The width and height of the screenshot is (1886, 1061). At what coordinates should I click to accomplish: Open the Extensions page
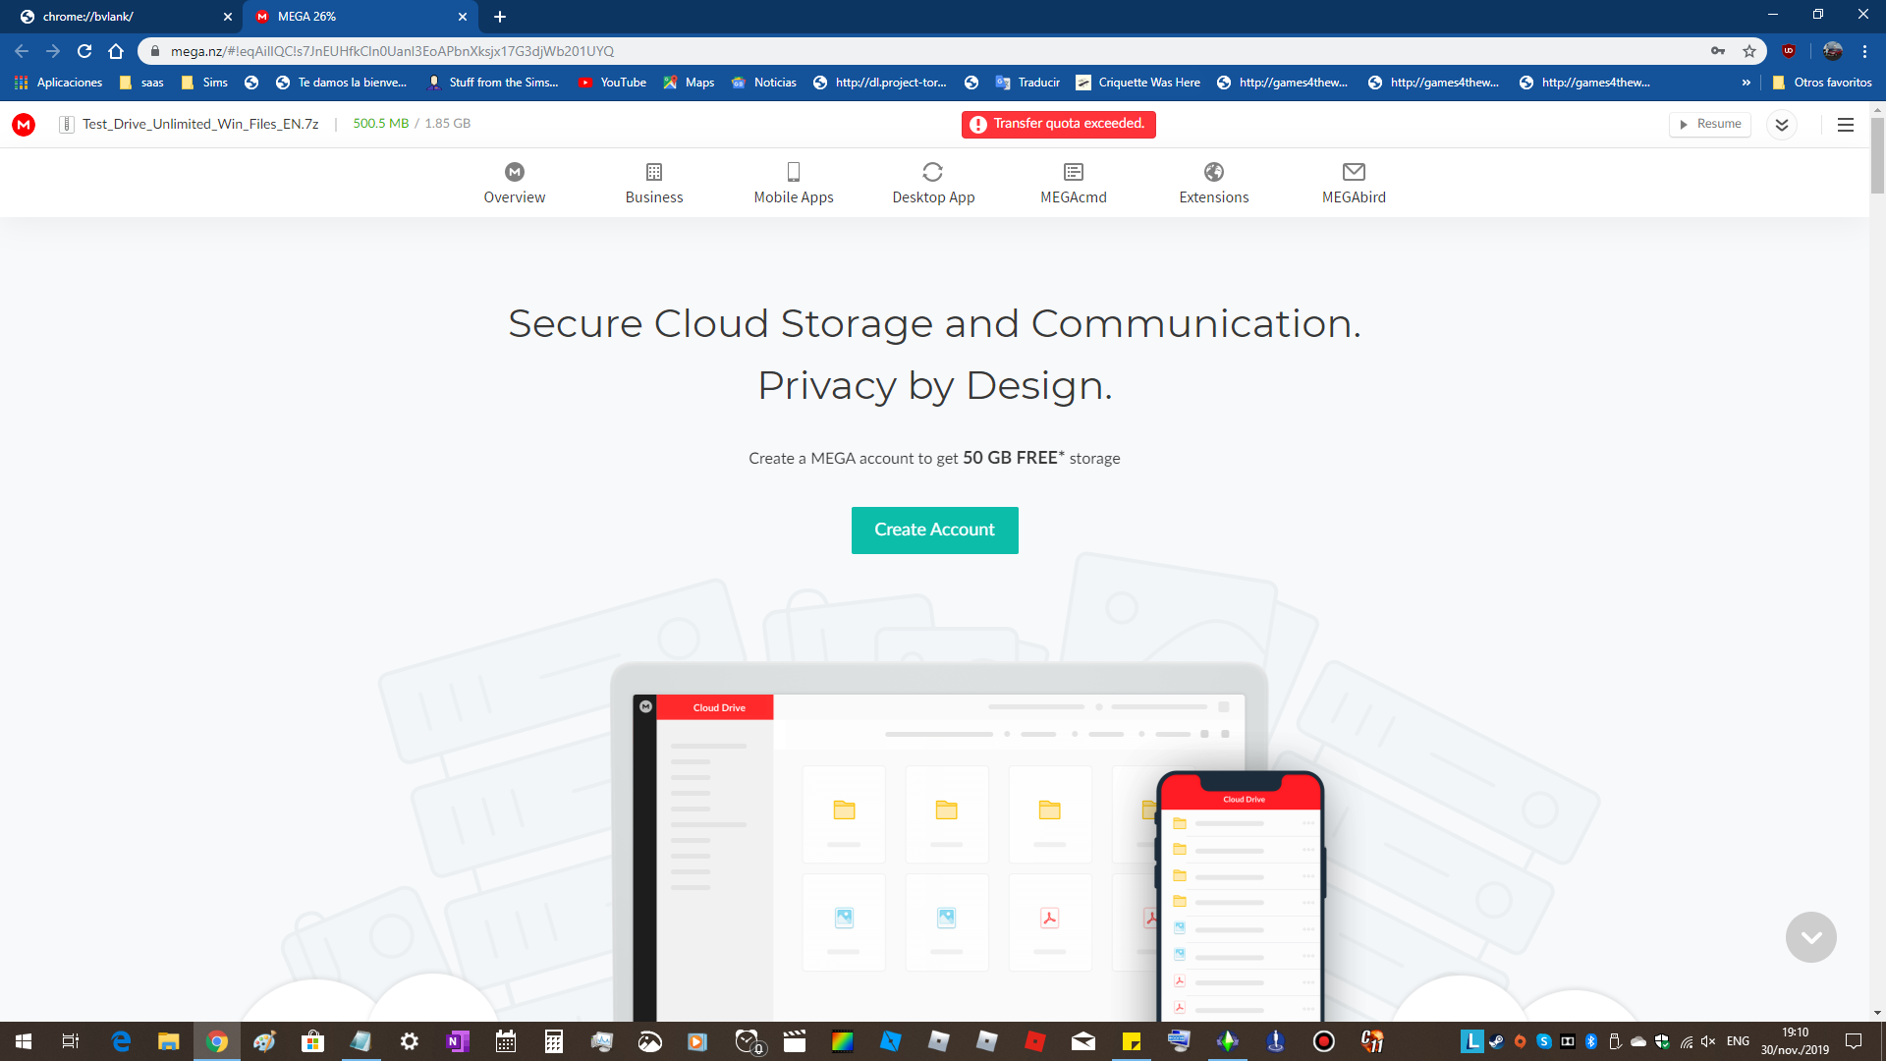[1214, 183]
